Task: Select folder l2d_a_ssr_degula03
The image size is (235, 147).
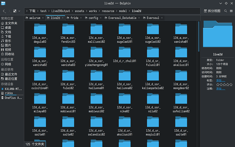Action: [40, 33]
